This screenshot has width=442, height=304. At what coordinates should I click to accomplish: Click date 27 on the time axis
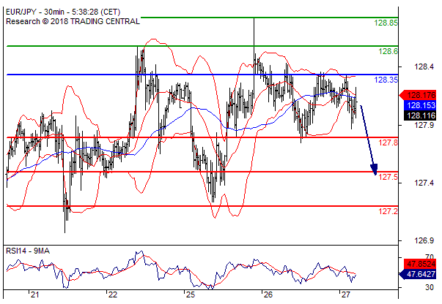point(346,295)
